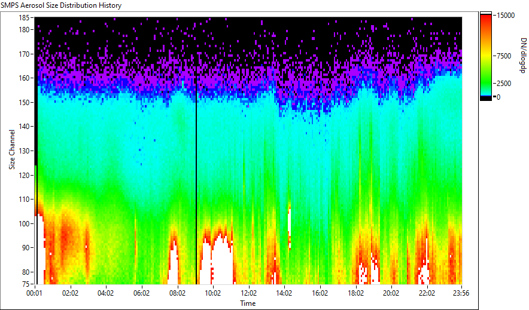
Task: Click the 7500 color scale value
Action: tap(504, 56)
